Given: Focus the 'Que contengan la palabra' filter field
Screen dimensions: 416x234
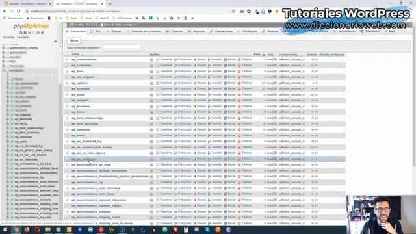Looking at the screenshot, I should pyautogui.click(x=122, y=47).
